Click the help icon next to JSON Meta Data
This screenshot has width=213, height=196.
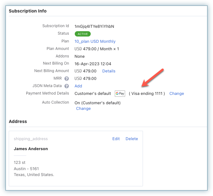click(67, 86)
